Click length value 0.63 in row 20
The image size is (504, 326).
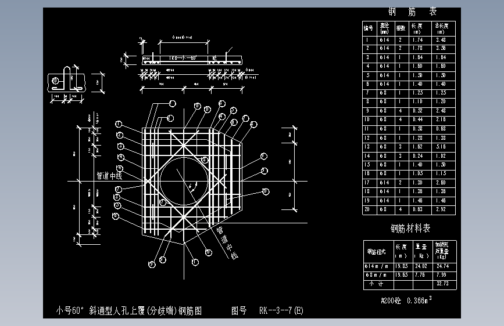pos(417,209)
